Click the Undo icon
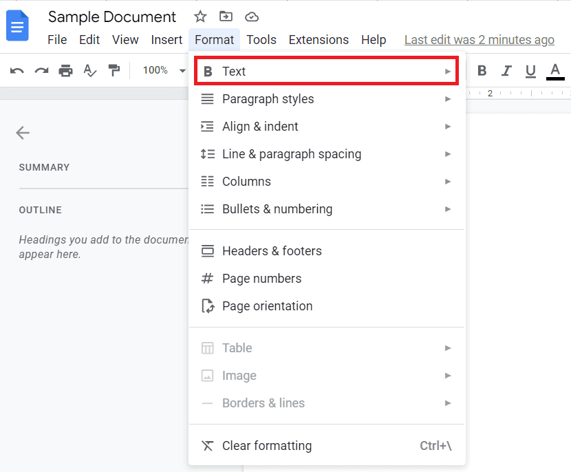The image size is (571, 472). 17,70
